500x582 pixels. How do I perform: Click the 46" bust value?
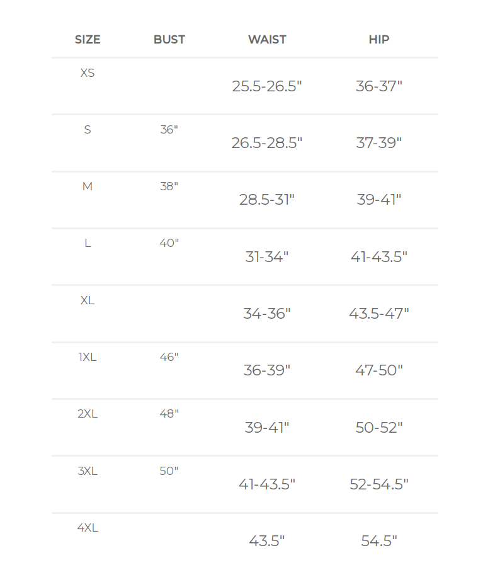(169, 357)
